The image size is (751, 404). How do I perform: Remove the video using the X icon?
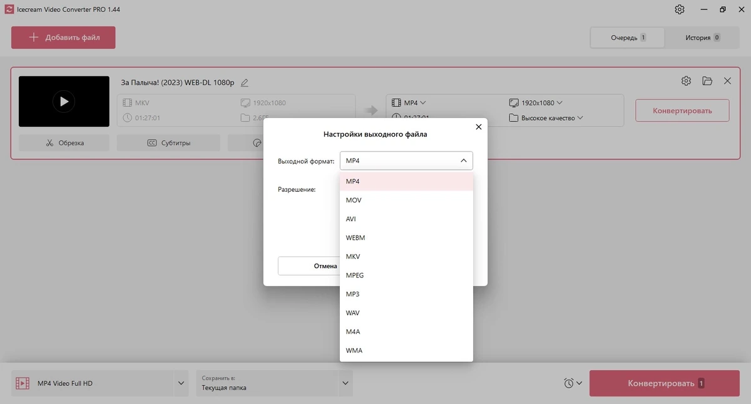727,81
